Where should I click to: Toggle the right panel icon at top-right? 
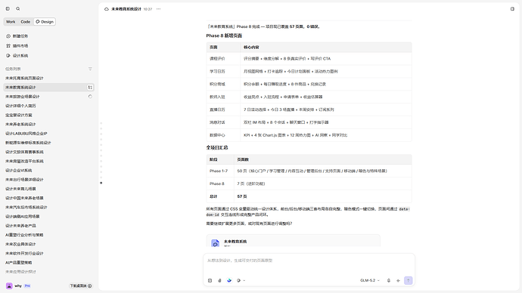(x=512, y=9)
